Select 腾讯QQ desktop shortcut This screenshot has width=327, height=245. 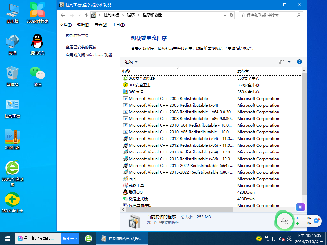(x=37, y=45)
